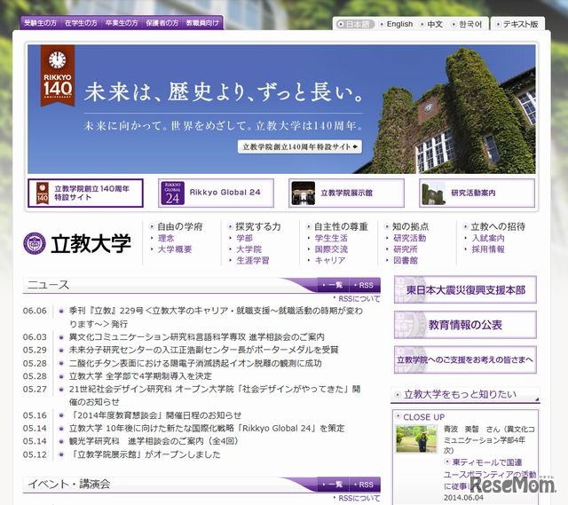This screenshot has width=568, height=505.
Task: Open the 研究活動案内 card text
Action: [x=473, y=193]
